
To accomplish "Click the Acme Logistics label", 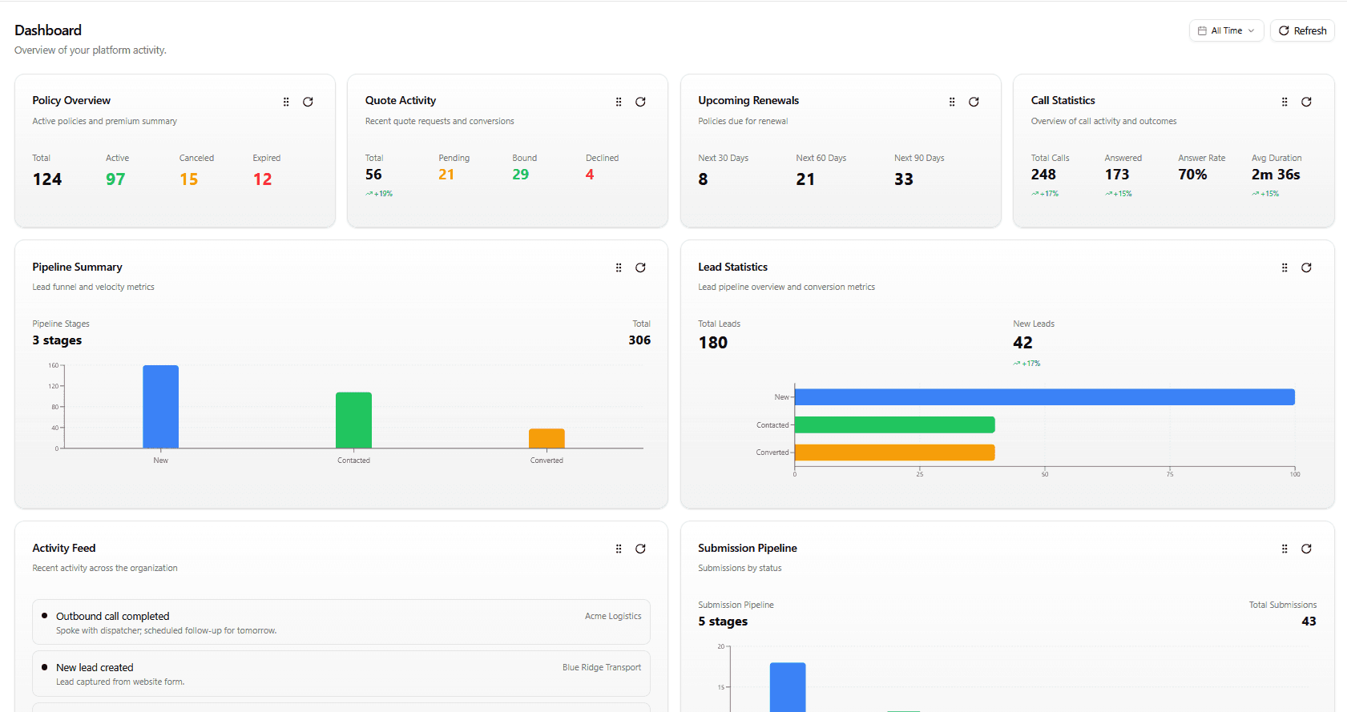I will [x=613, y=616].
